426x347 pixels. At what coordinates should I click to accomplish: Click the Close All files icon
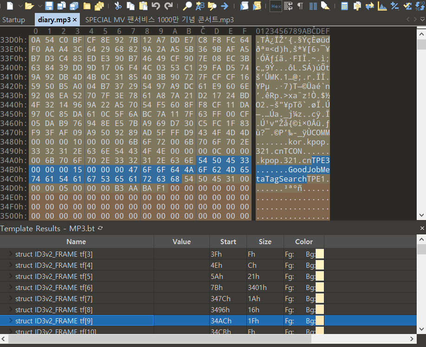[99, 6]
